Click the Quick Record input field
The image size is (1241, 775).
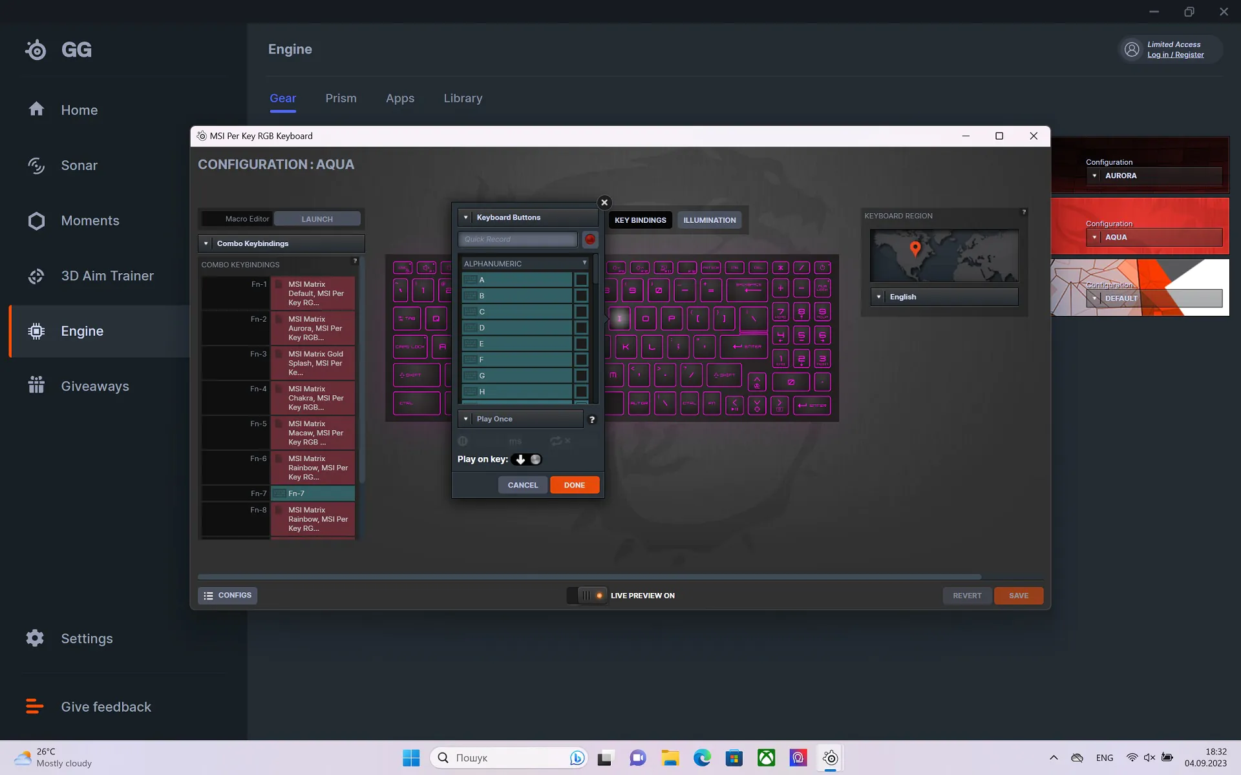[x=518, y=240]
